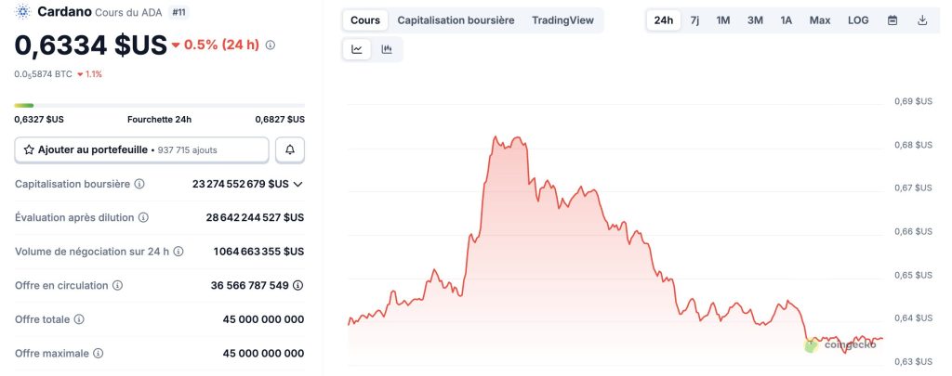This screenshot has width=952, height=376.
Task: Click the notification bell icon
Action: point(290,149)
